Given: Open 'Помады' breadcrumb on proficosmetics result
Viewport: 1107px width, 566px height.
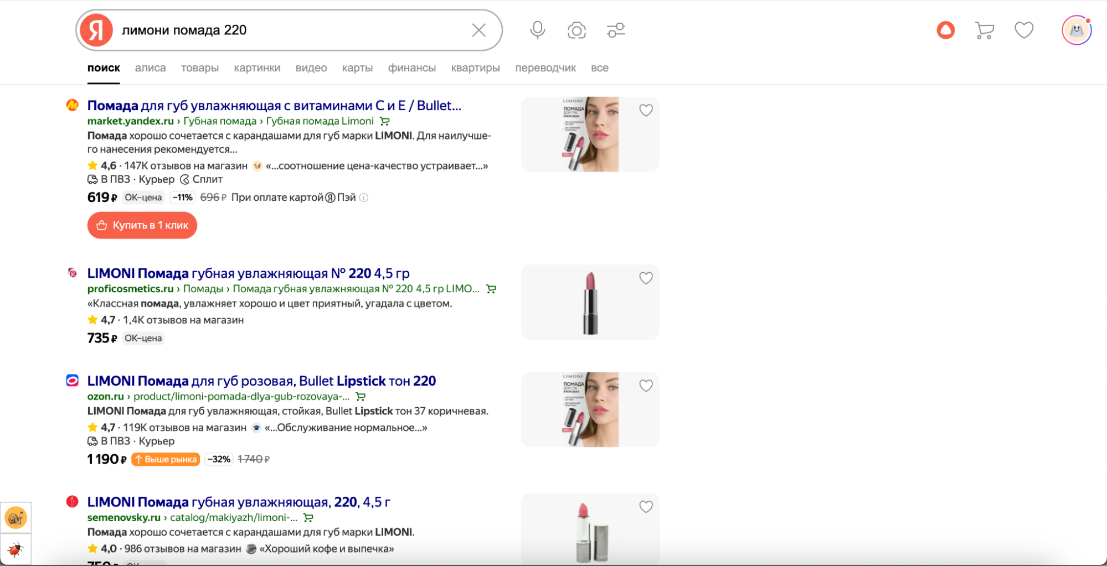Looking at the screenshot, I should (203, 289).
